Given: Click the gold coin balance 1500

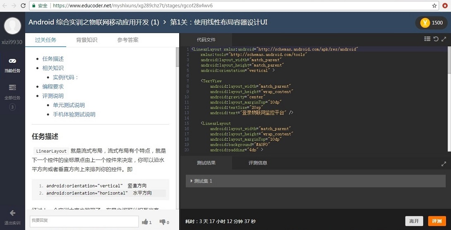Looking at the screenshot, I should pos(432,23).
